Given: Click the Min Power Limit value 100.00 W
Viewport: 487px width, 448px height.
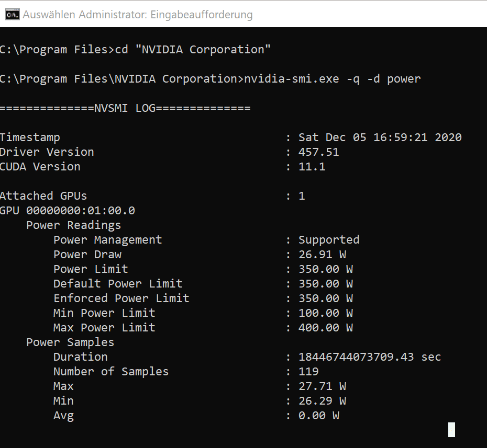Looking at the screenshot, I should point(326,313).
